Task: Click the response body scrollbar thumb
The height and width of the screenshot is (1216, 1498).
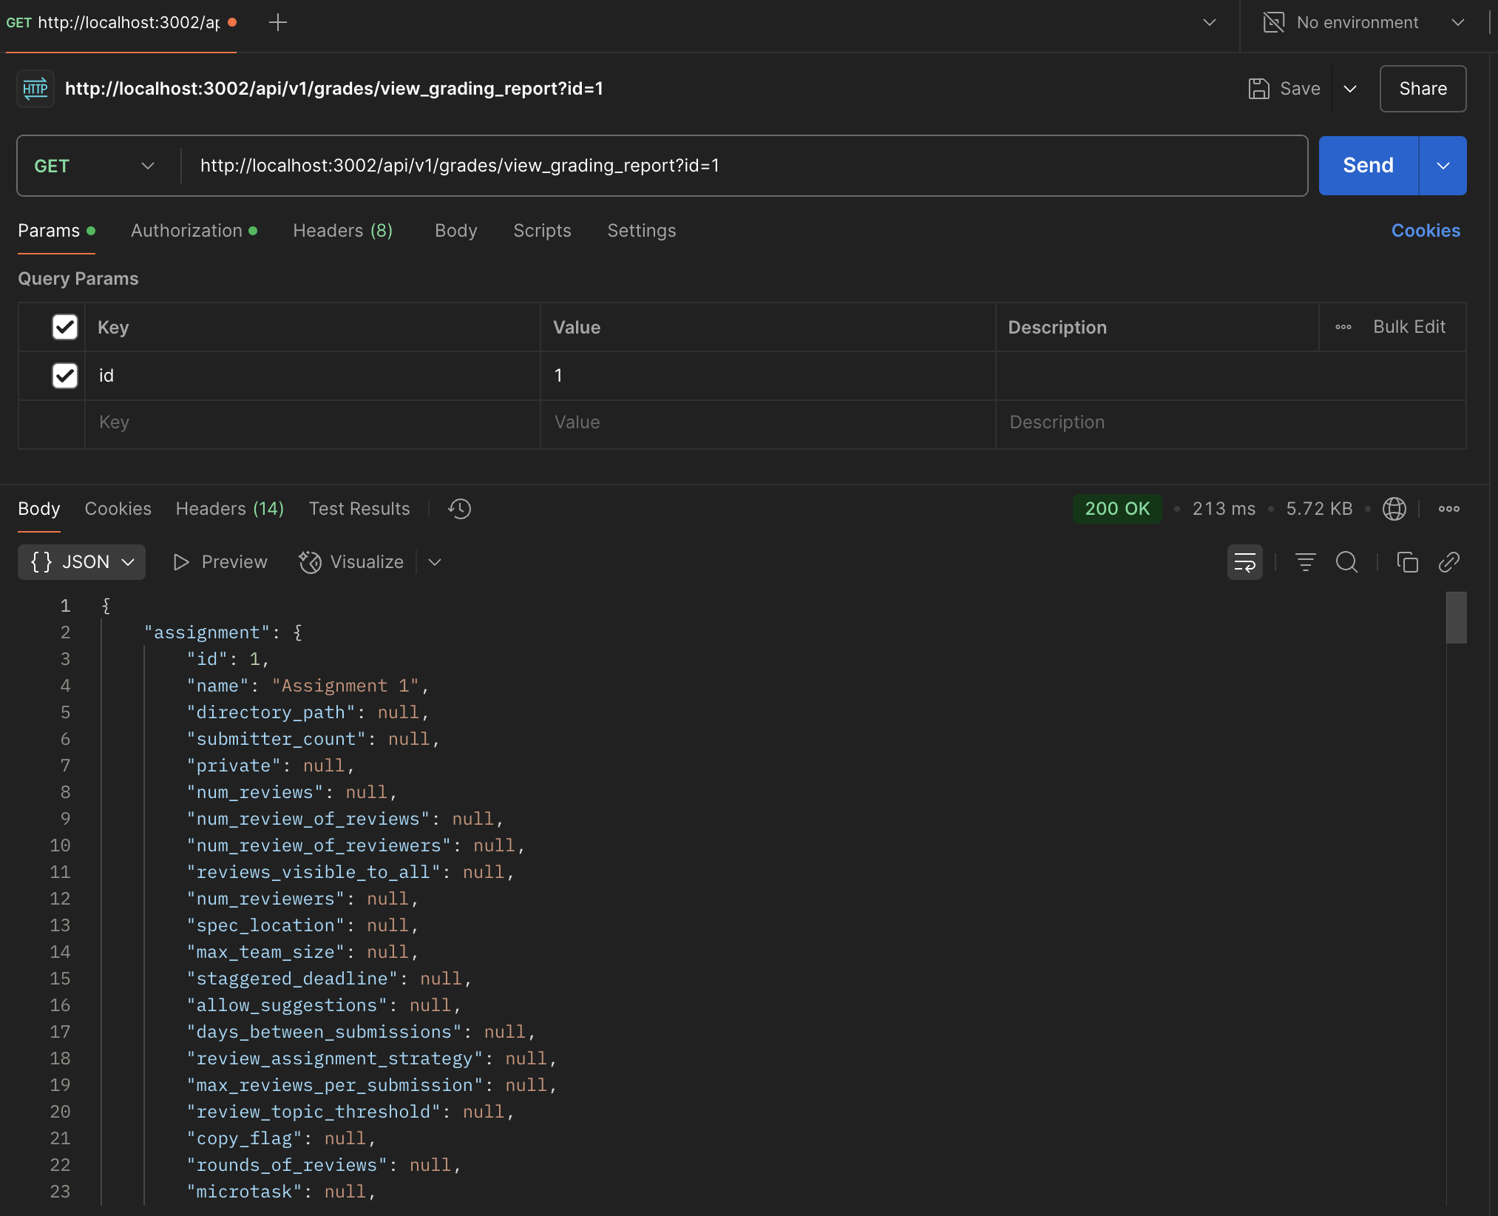Action: [x=1456, y=618]
